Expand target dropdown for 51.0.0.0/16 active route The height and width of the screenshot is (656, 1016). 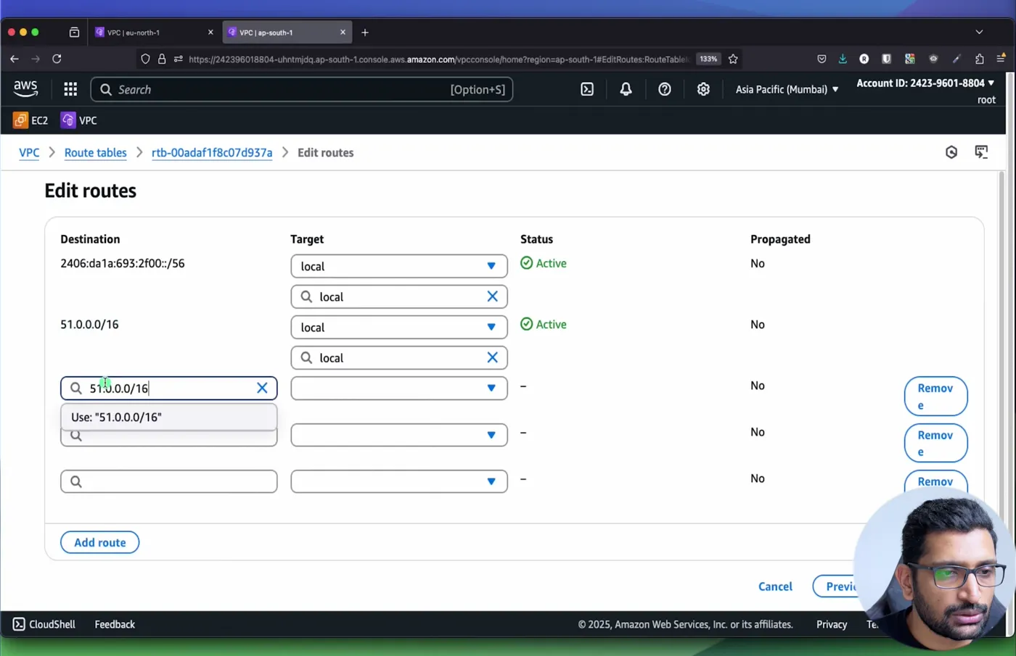tap(399, 327)
